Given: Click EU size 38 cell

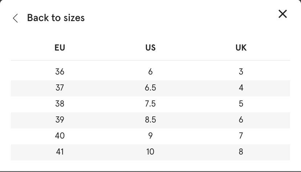Looking at the screenshot, I should 60,104.
